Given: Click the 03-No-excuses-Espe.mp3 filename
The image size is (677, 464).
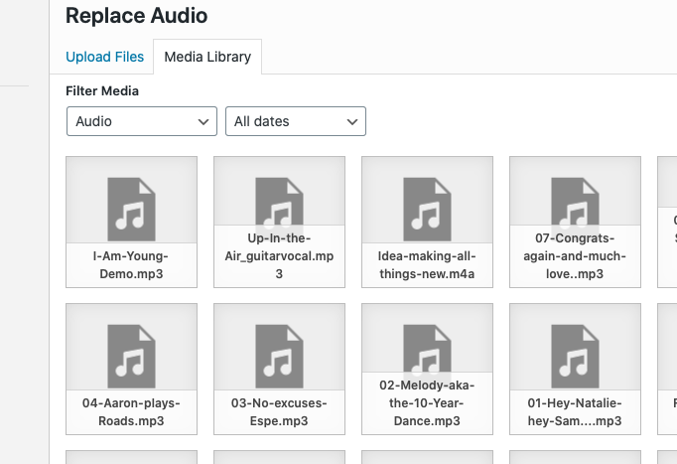Looking at the screenshot, I should point(279,411).
